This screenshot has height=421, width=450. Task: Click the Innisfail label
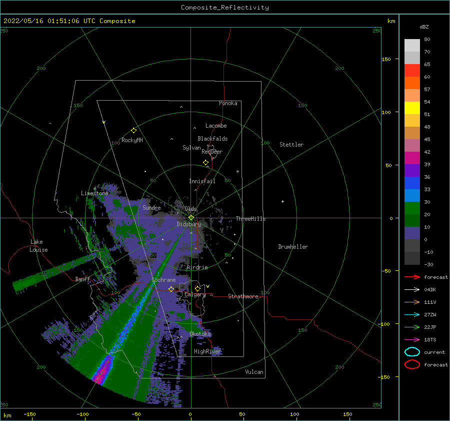click(202, 181)
